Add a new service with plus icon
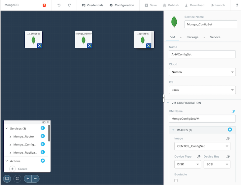The height and width of the screenshot is (186, 241). click(x=43, y=128)
